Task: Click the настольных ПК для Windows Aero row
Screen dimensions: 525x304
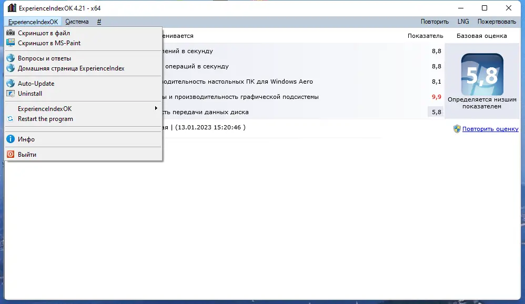Action: (237, 82)
